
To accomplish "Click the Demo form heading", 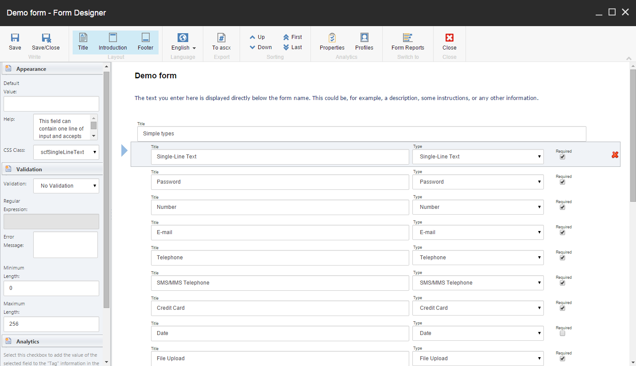I will [155, 76].
